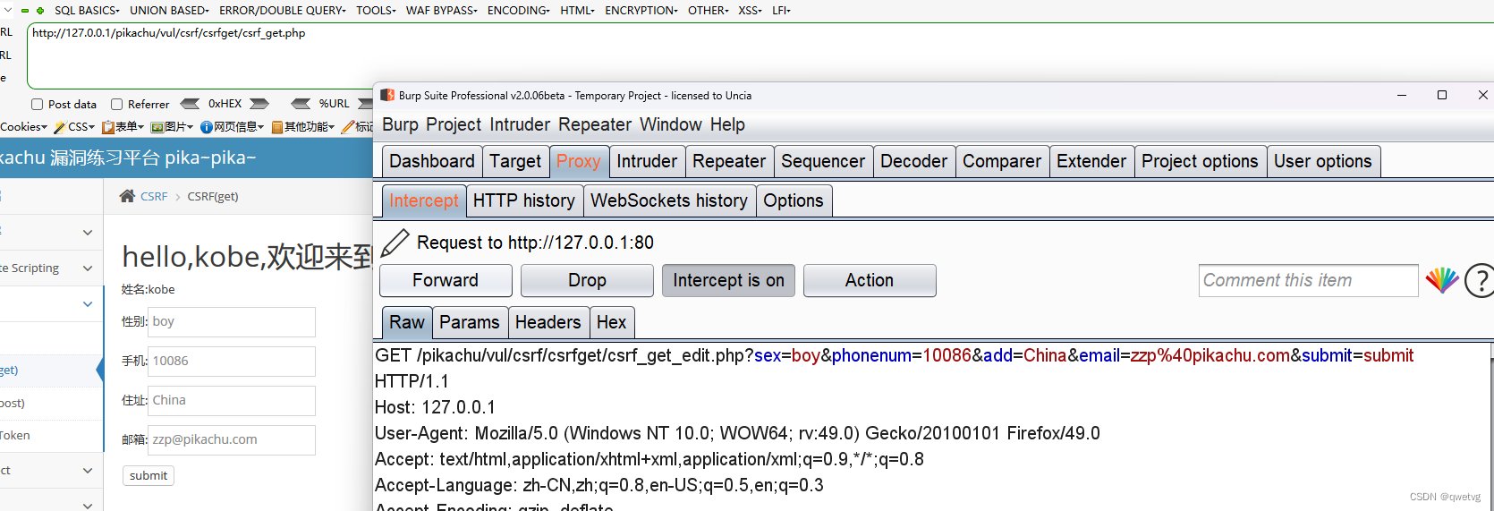Switch request view to Hex tab

(x=612, y=322)
